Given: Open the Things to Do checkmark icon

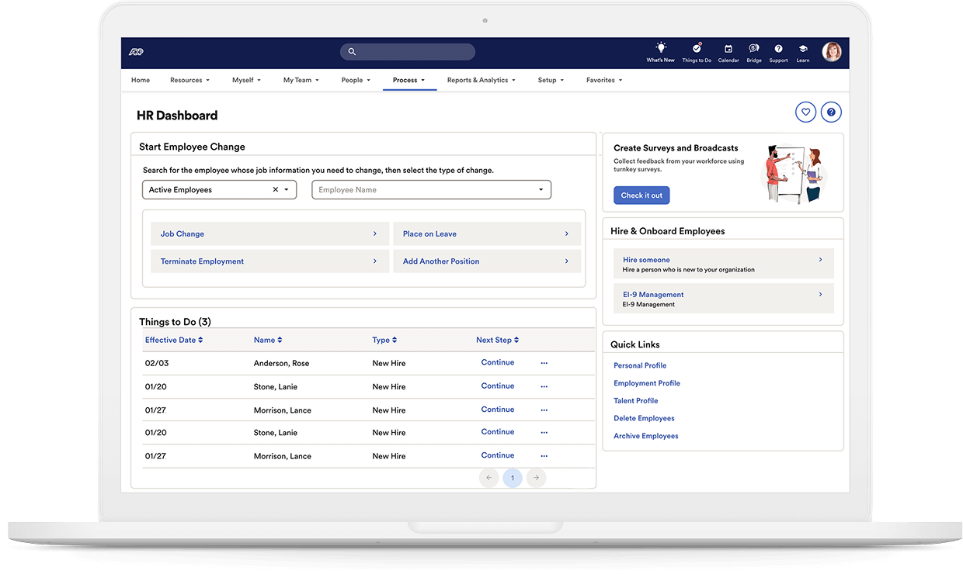Looking at the screenshot, I should click(697, 49).
